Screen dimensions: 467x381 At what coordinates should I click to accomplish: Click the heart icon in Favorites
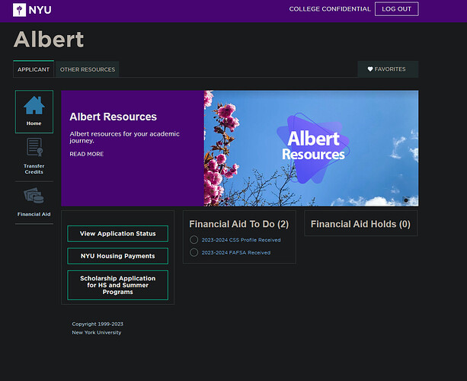tap(370, 69)
